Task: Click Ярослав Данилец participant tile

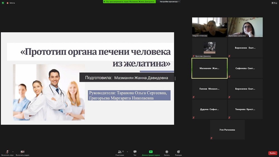Action: click(209, 48)
